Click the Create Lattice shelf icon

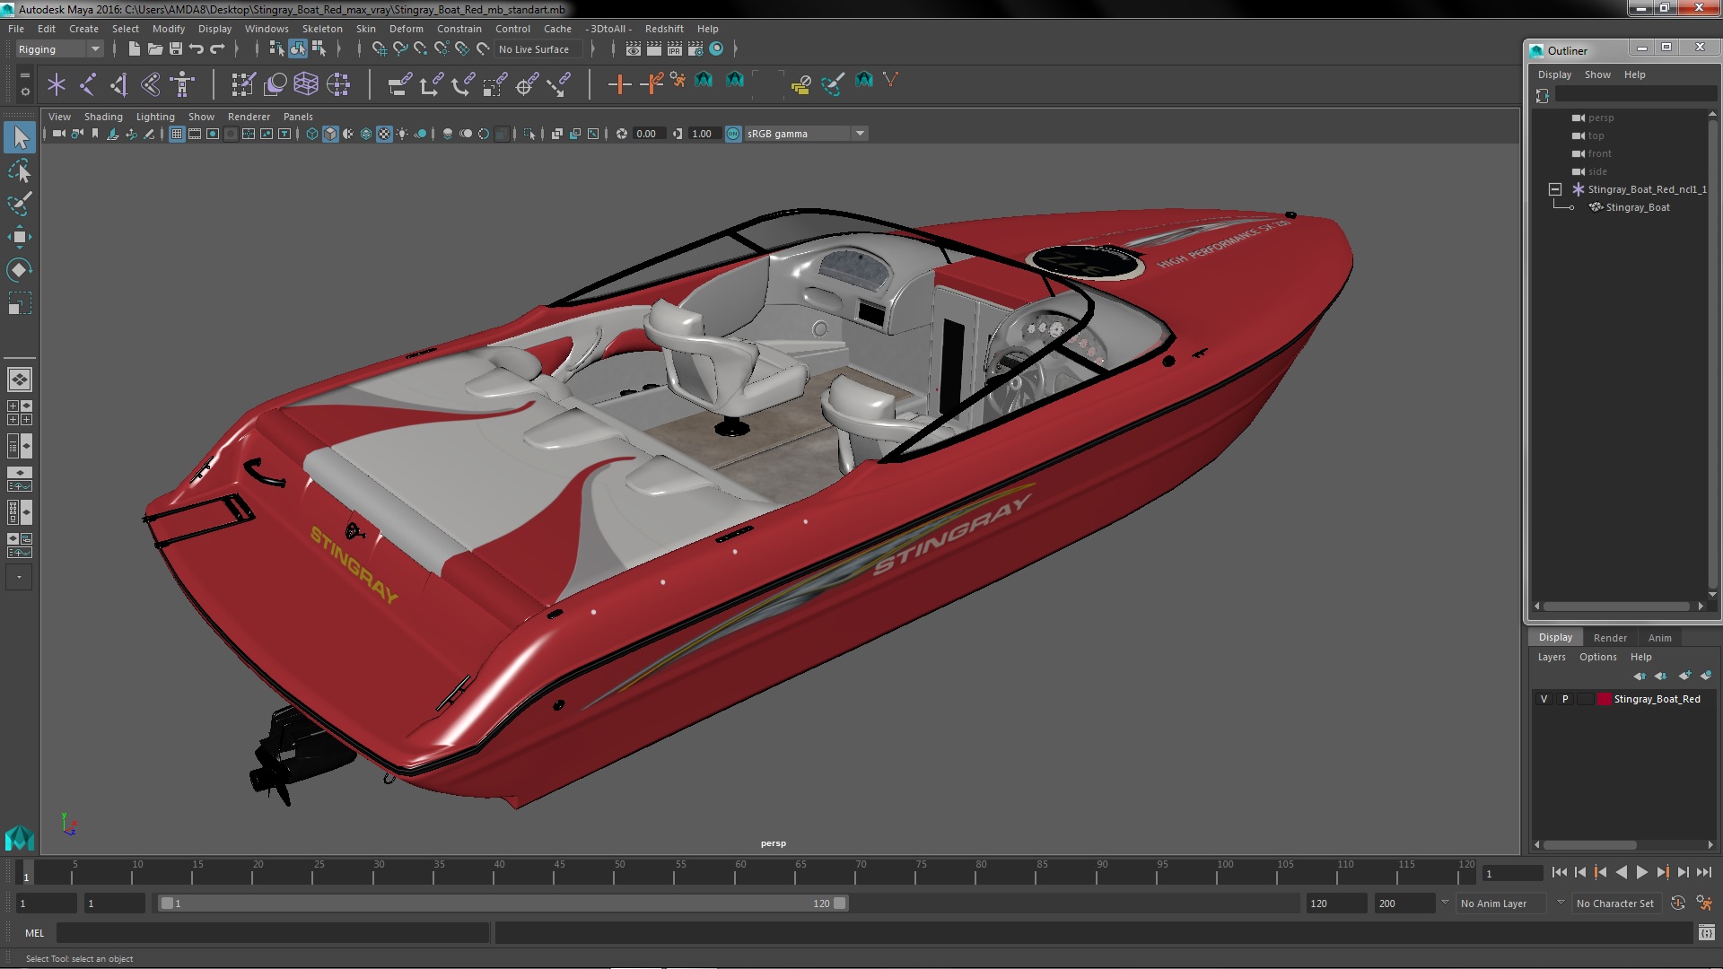coord(306,84)
